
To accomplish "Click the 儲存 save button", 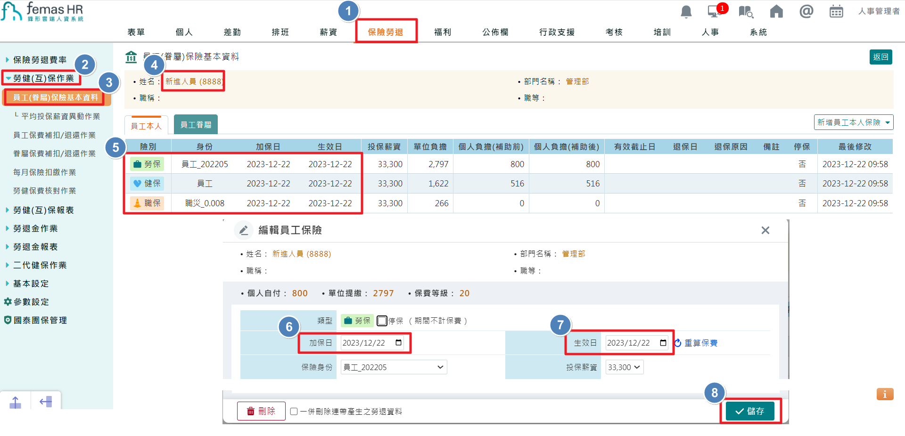I will click(749, 411).
